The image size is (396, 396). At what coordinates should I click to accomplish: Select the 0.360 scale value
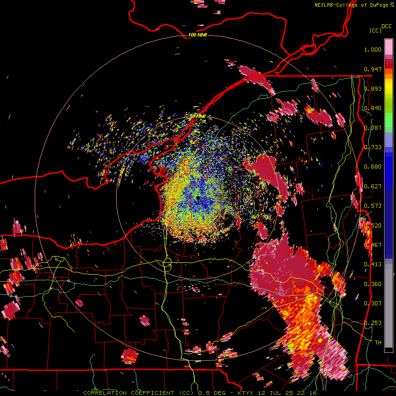[373, 284]
